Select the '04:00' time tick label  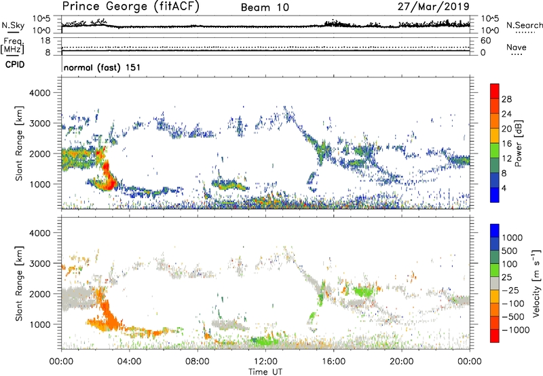[130, 362]
